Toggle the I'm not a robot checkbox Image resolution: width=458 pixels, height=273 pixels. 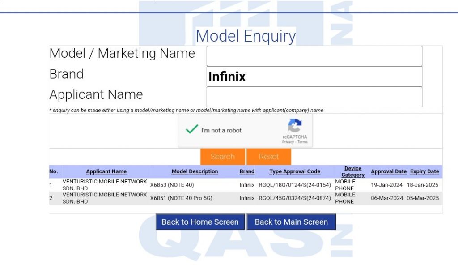[x=192, y=129]
